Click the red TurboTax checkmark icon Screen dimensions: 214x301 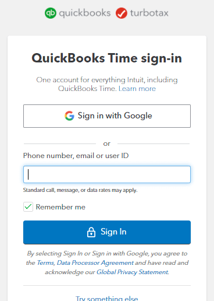tap(122, 13)
